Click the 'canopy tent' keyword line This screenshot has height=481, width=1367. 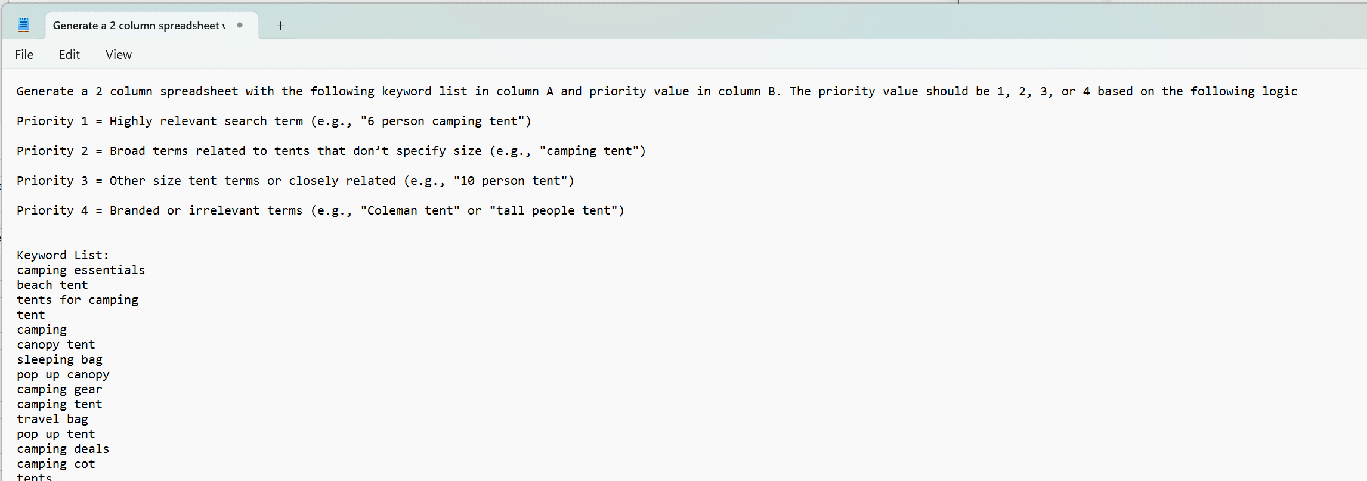pyautogui.click(x=56, y=345)
